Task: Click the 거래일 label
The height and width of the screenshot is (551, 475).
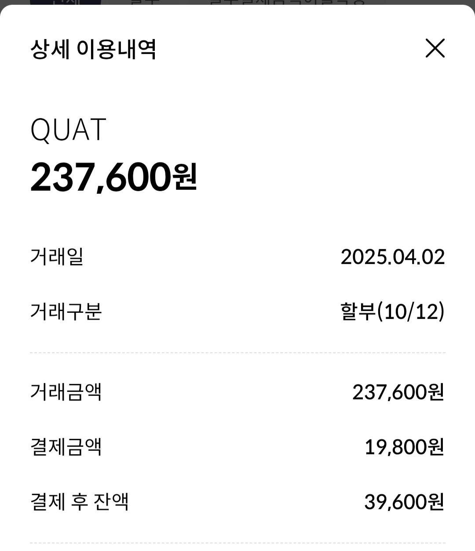Action: click(x=57, y=257)
